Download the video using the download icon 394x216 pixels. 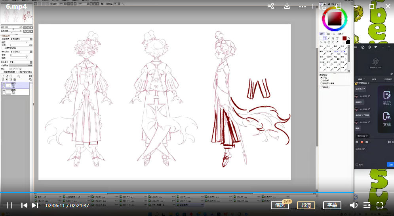click(x=287, y=6)
